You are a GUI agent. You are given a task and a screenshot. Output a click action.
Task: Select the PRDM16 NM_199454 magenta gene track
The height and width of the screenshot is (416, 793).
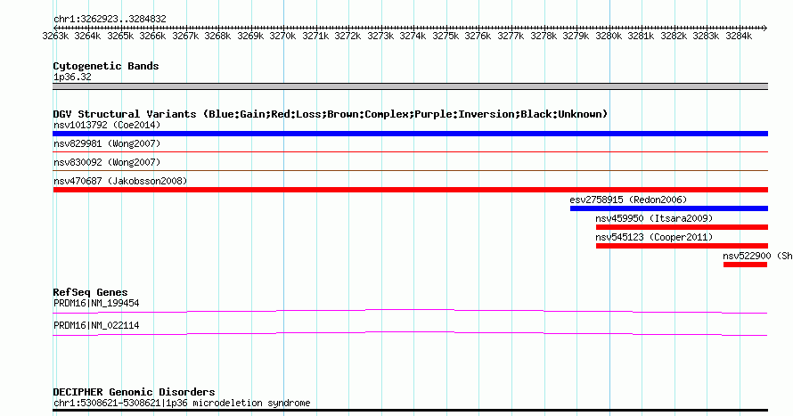(410, 312)
